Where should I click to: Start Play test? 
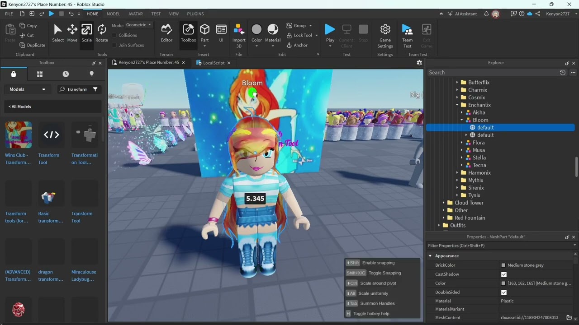point(330,30)
